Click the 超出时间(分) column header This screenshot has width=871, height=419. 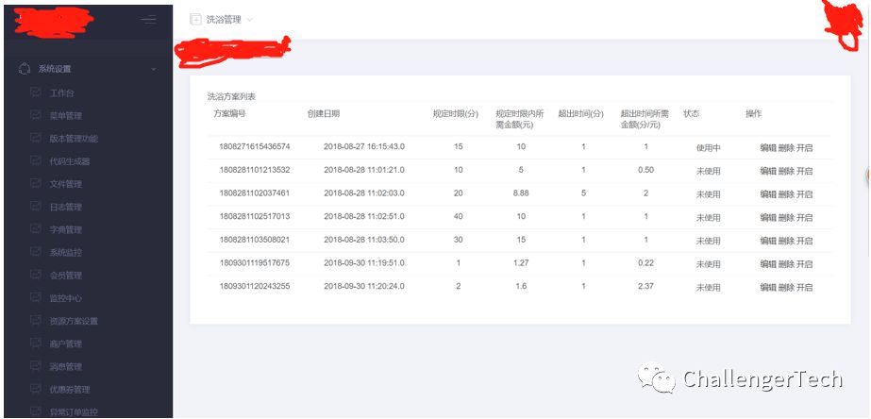(x=581, y=114)
